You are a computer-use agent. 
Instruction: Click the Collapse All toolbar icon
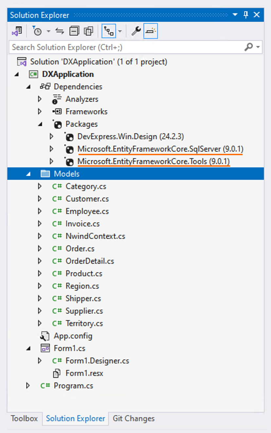coord(74,31)
